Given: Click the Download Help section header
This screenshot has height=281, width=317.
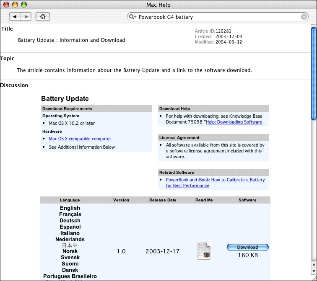Looking at the screenshot, I should pyautogui.click(x=213, y=108).
